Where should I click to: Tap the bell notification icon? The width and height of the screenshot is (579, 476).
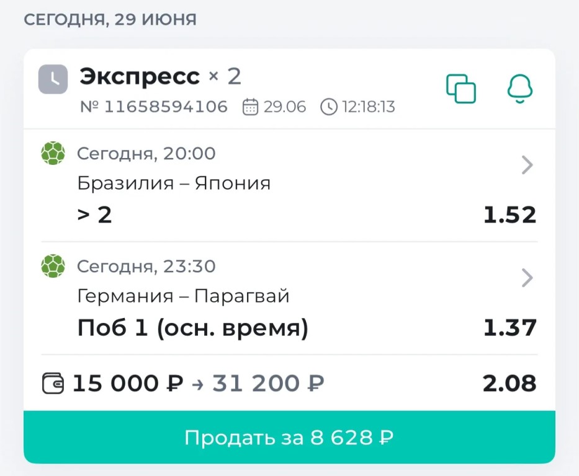click(x=519, y=89)
